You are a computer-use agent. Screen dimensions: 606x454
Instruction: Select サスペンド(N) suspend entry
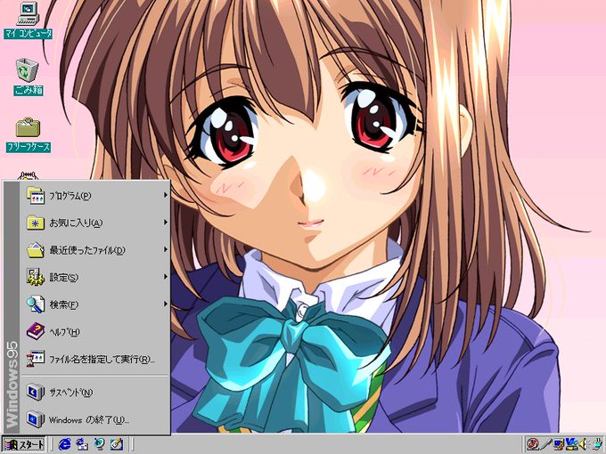95,393
